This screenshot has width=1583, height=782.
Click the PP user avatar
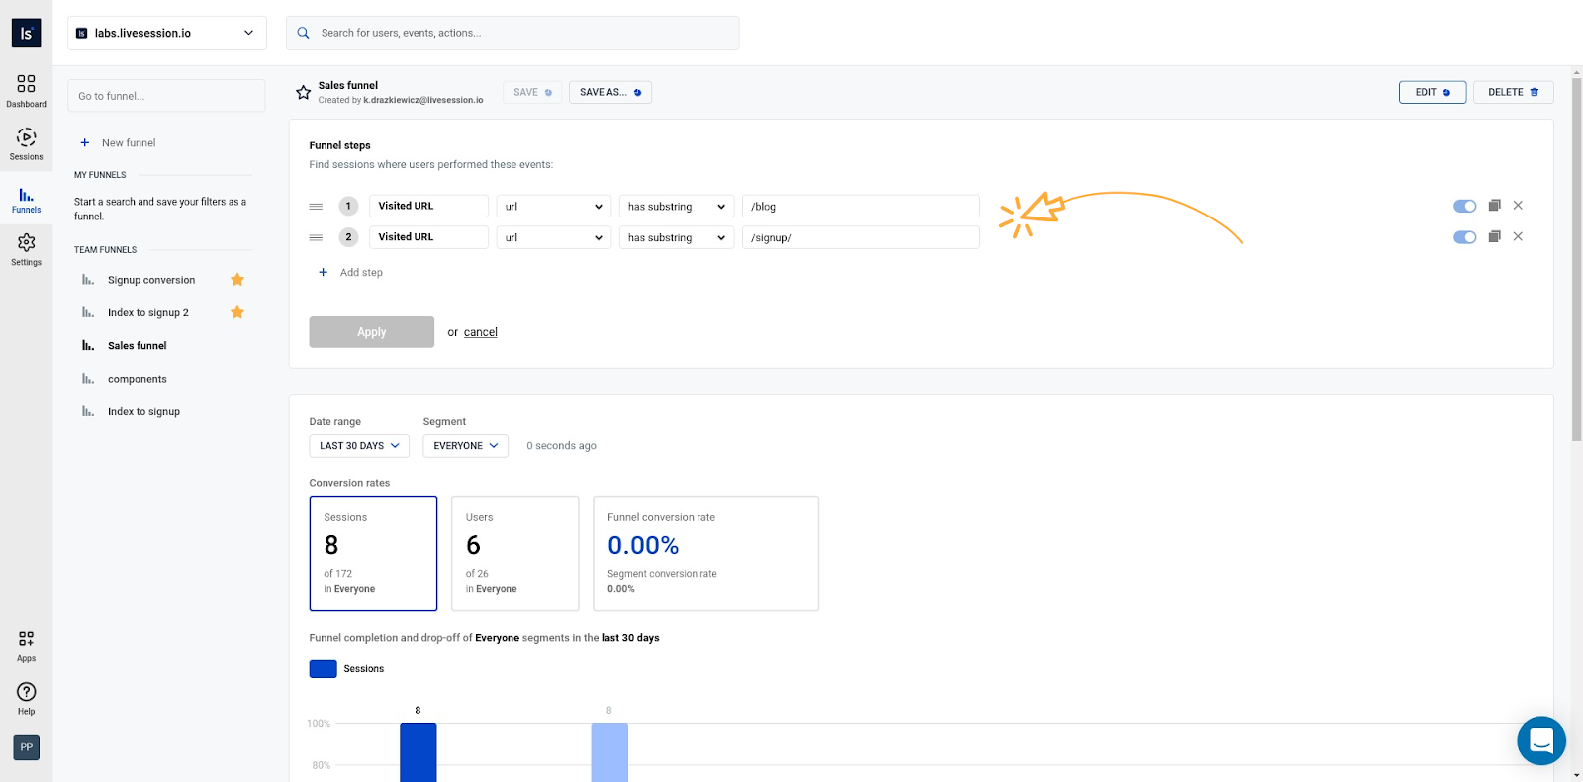[x=26, y=747]
